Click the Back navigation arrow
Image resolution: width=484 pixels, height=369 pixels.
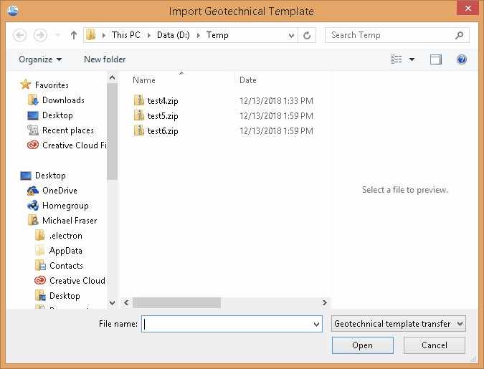tap(20, 35)
